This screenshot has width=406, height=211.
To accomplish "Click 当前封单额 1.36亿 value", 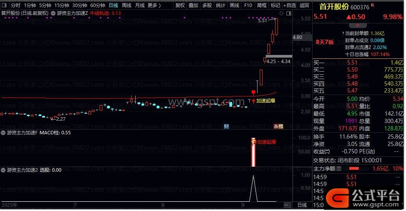I will coord(377,33).
